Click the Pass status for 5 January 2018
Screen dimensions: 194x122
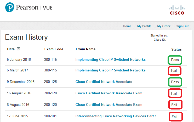coord(175,60)
